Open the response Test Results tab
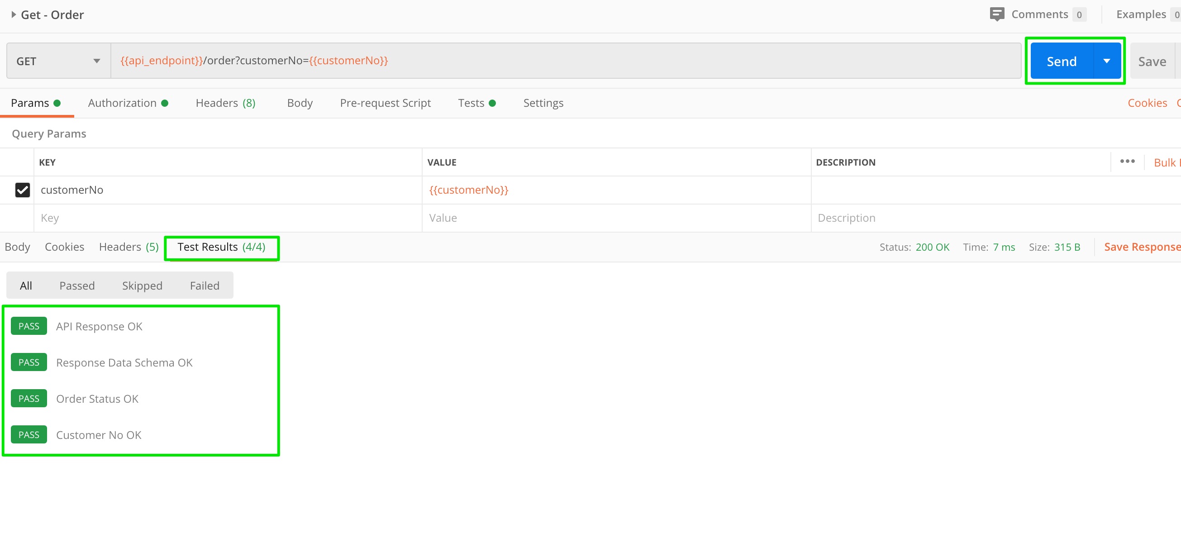The width and height of the screenshot is (1181, 543). coord(221,247)
